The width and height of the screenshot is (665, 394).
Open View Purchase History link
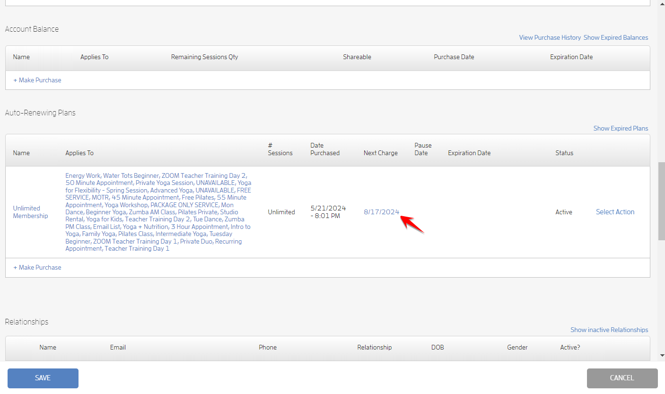(550, 37)
